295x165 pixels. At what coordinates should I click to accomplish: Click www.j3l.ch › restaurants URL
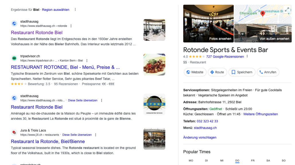[40, 135]
